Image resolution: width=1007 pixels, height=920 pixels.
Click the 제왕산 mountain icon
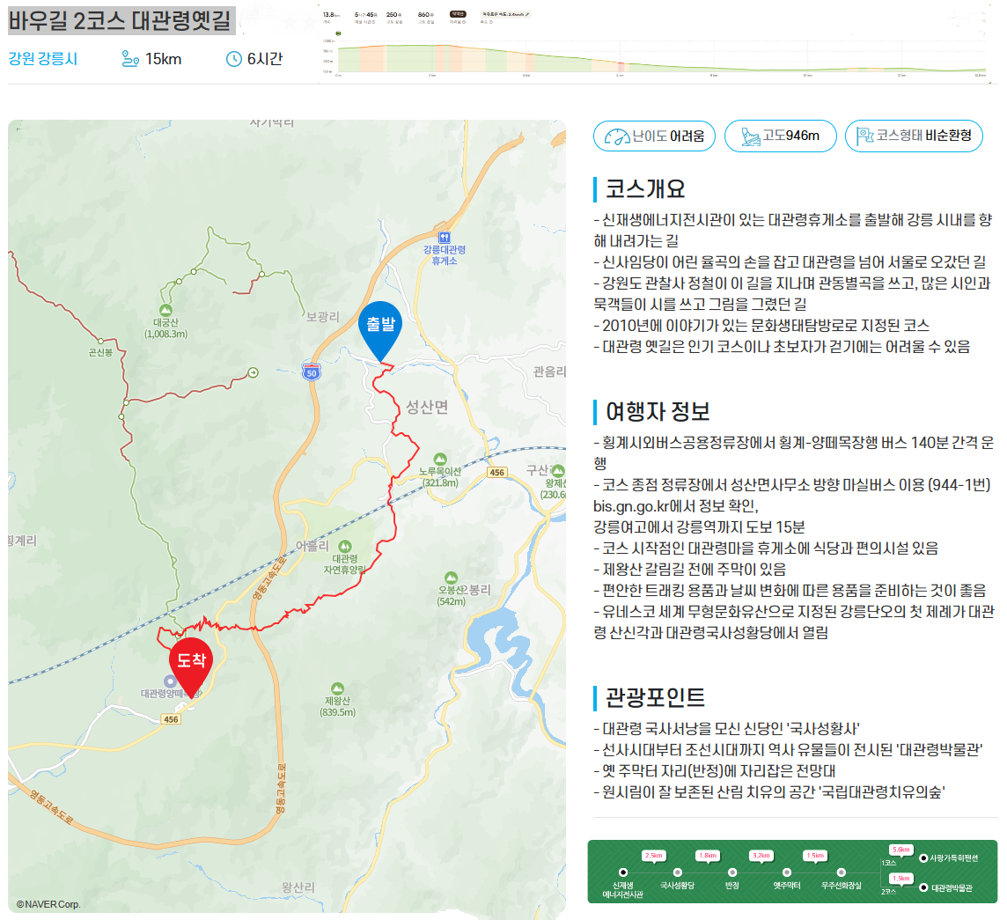[x=337, y=688]
